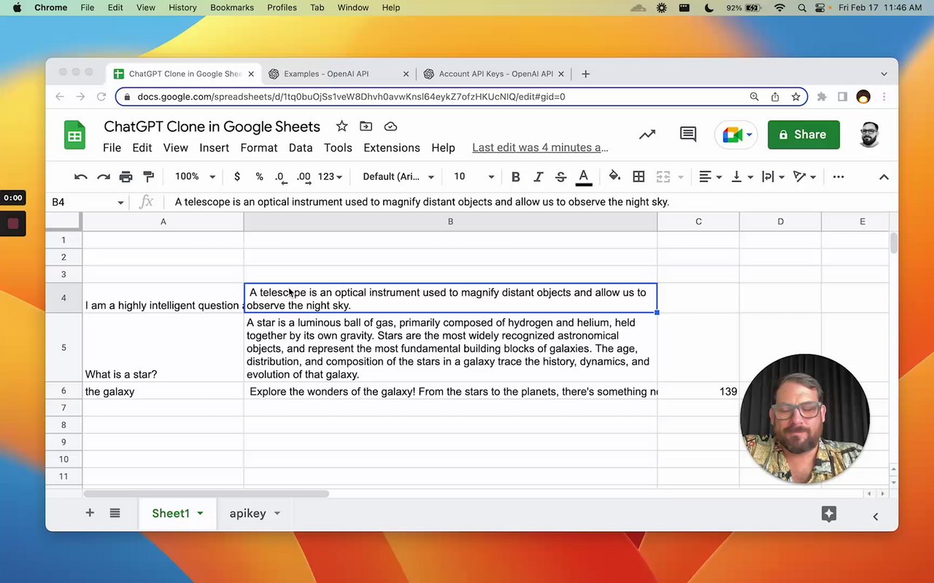Open the text wrapping dropdown
This screenshot has height=583, width=934.
click(772, 176)
